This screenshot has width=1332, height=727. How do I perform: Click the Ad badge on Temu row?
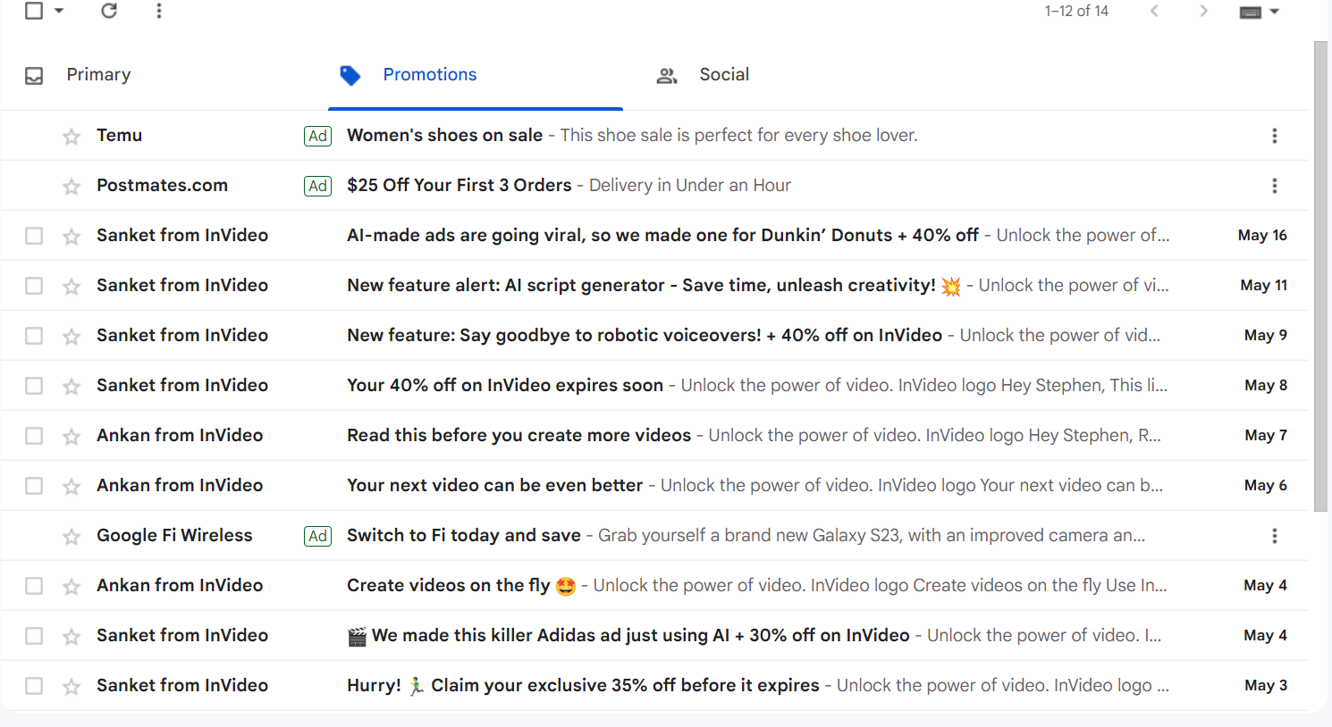pos(318,136)
